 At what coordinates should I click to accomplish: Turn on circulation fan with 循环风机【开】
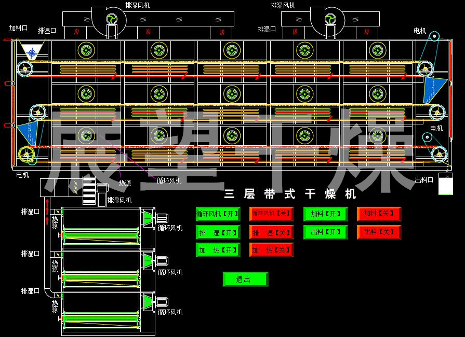click(218, 214)
